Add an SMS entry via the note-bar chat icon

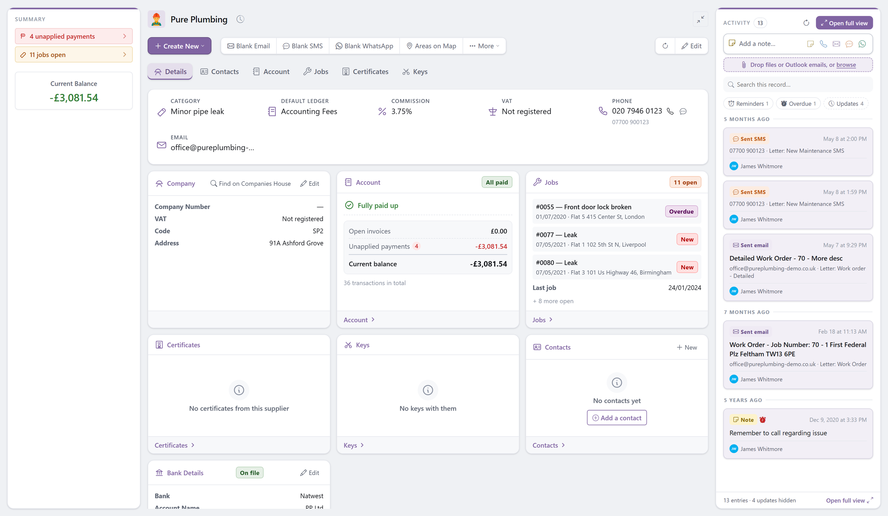pyautogui.click(x=849, y=44)
